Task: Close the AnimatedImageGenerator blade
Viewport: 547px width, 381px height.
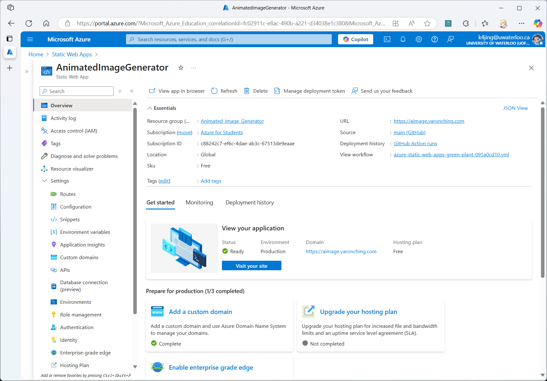Action: 531,68
